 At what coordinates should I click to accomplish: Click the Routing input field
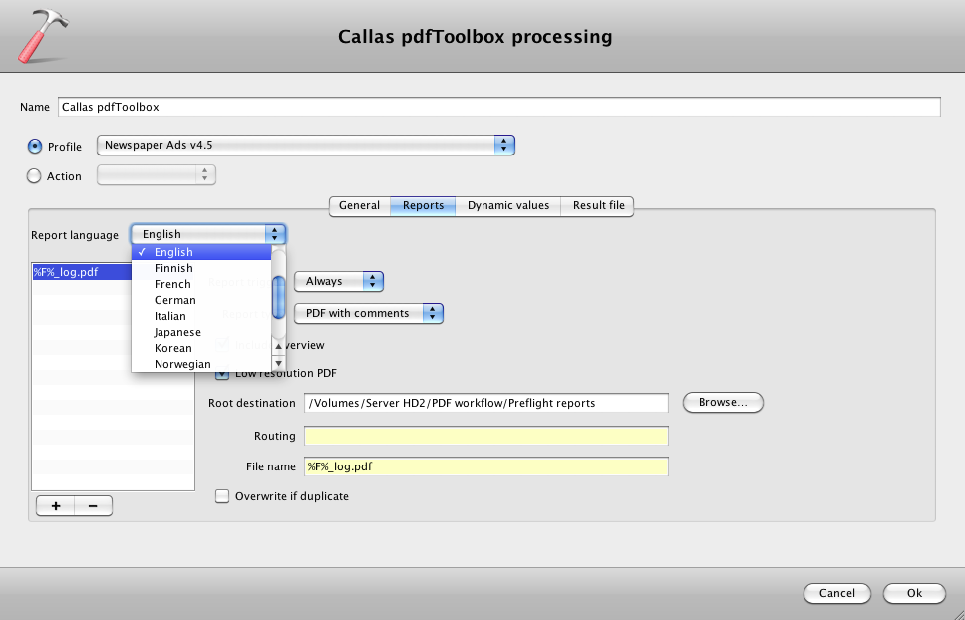[x=486, y=436]
